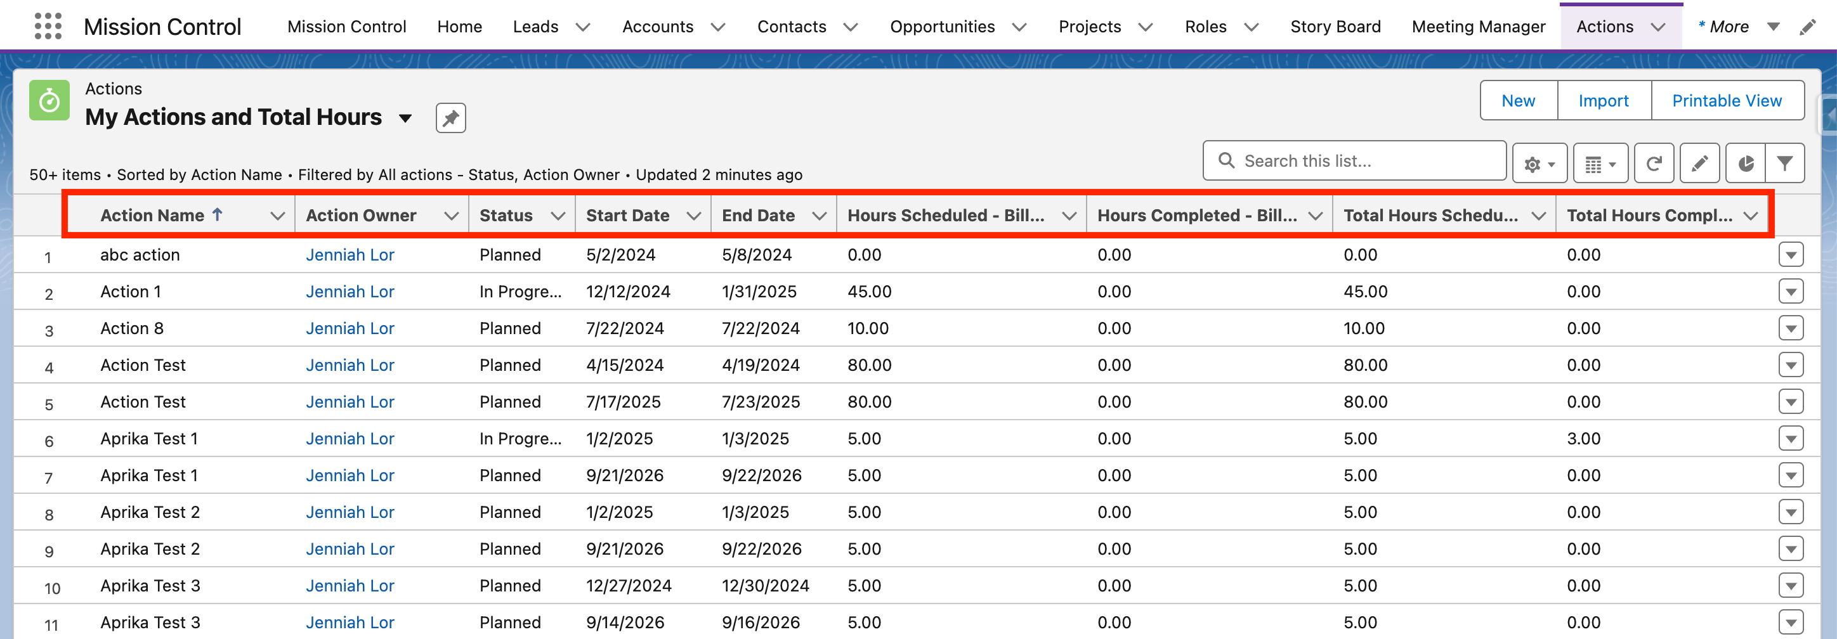Open Leads tab dropdown chevron
Screen dimensions: 1837x639
point(582,27)
